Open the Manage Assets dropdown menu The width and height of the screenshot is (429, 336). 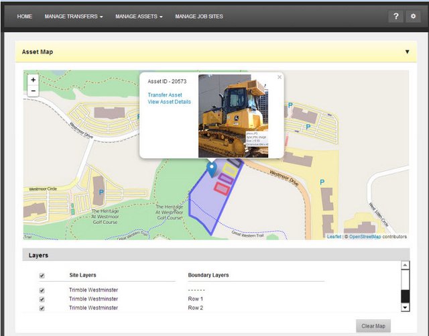139,16
